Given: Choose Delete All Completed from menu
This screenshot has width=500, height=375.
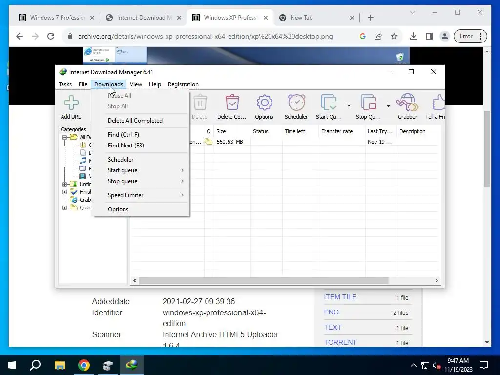Looking at the screenshot, I should (140, 121).
